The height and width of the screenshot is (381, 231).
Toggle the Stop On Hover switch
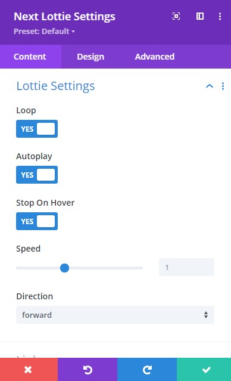[37, 221]
